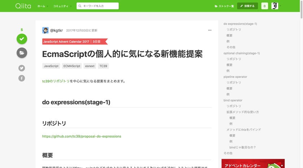Stock the article with the folder icon
This screenshot has height=168, width=303.
pos(22,53)
